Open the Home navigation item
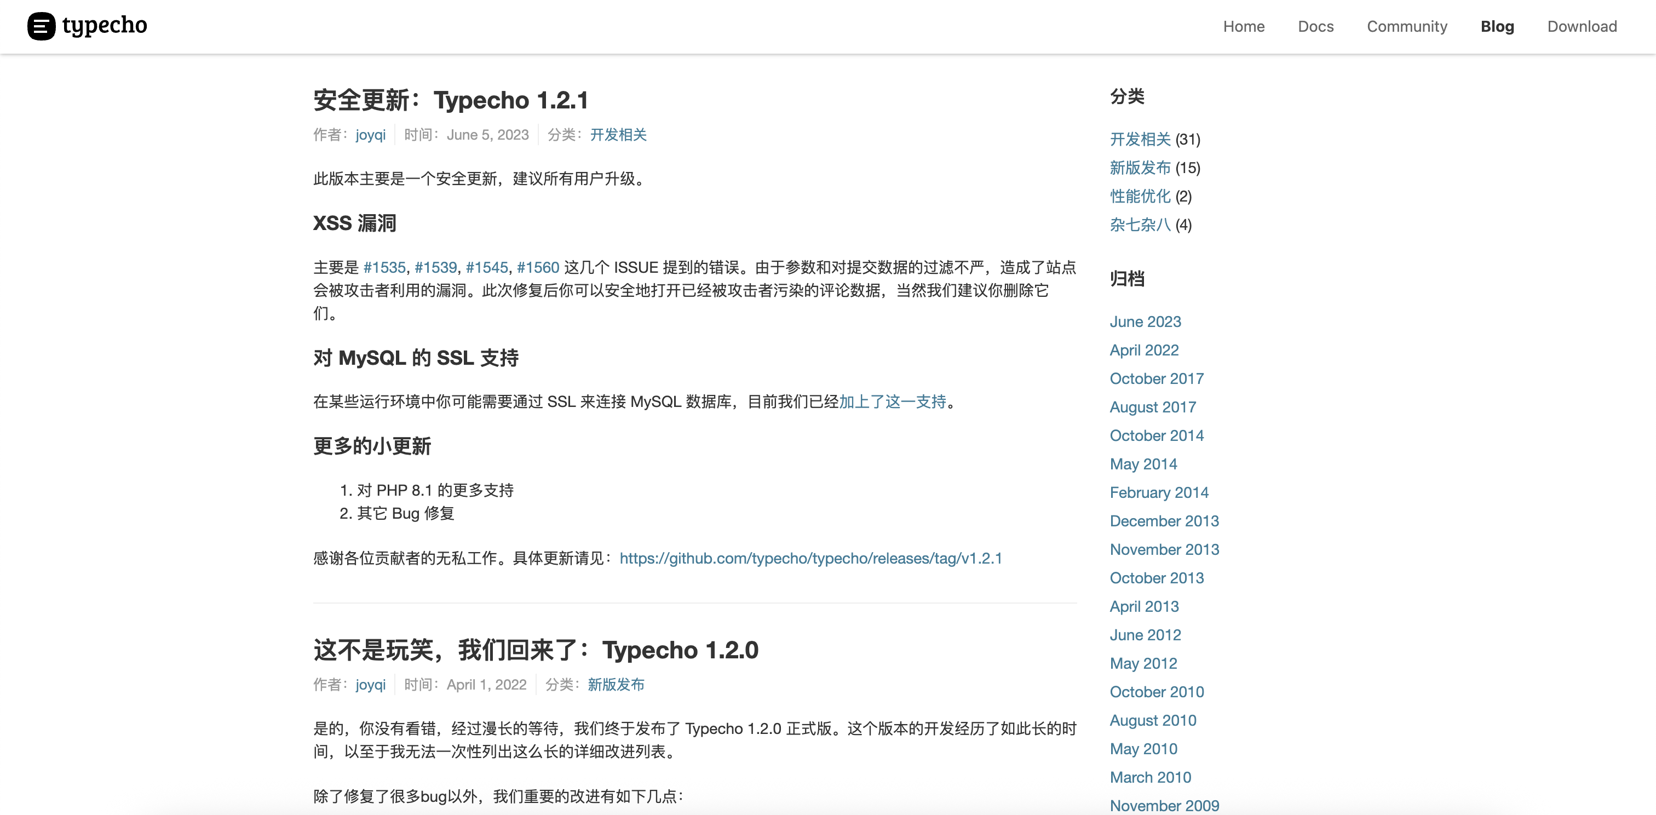Screen dimensions: 1656x815 (1243, 26)
